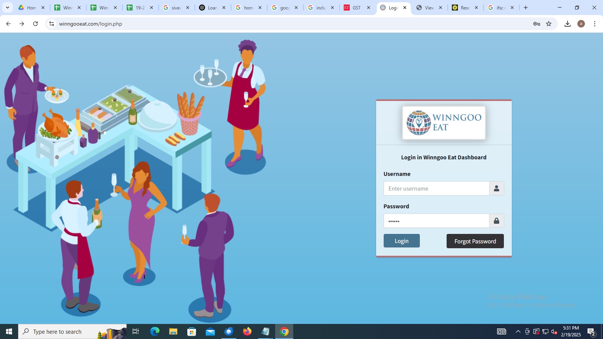Reload the login page
Image resolution: width=603 pixels, height=339 pixels.
[x=35, y=24]
